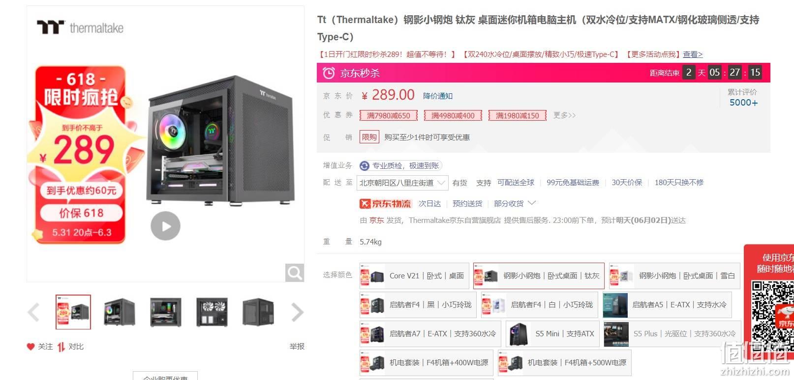Click the 专业质检 service badge icon
This screenshot has width=794, height=380.
(365, 166)
